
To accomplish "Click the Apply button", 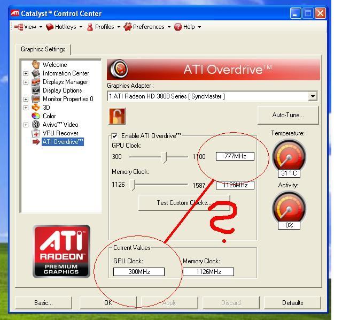I will point(169,303).
